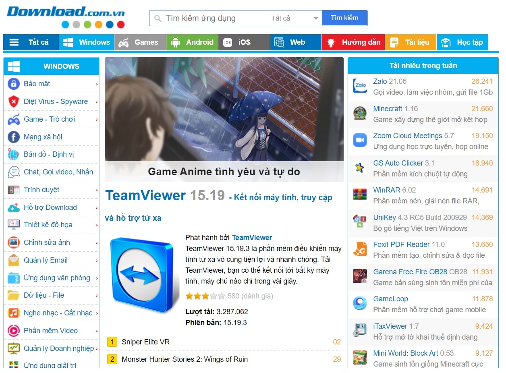Viewport: 506px width, 373px height.
Task: Switch to the Web tab
Action: click(296, 42)
